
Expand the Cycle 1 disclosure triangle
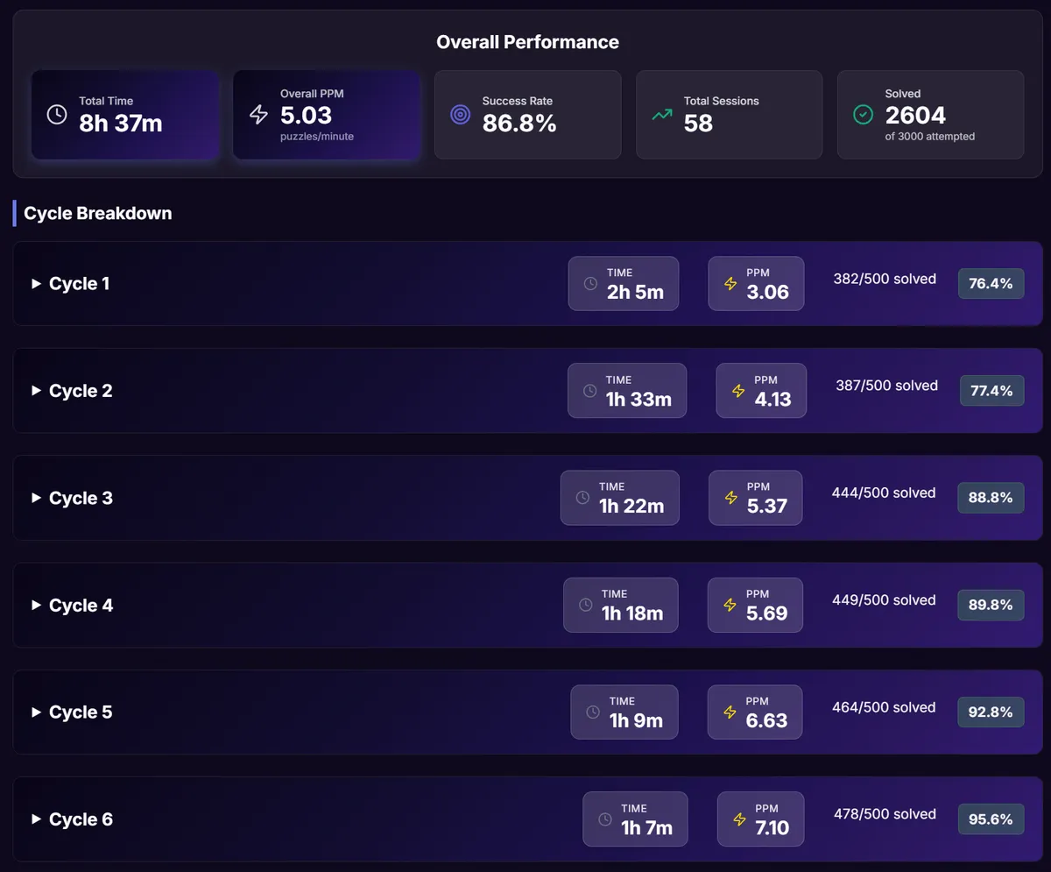36,284
